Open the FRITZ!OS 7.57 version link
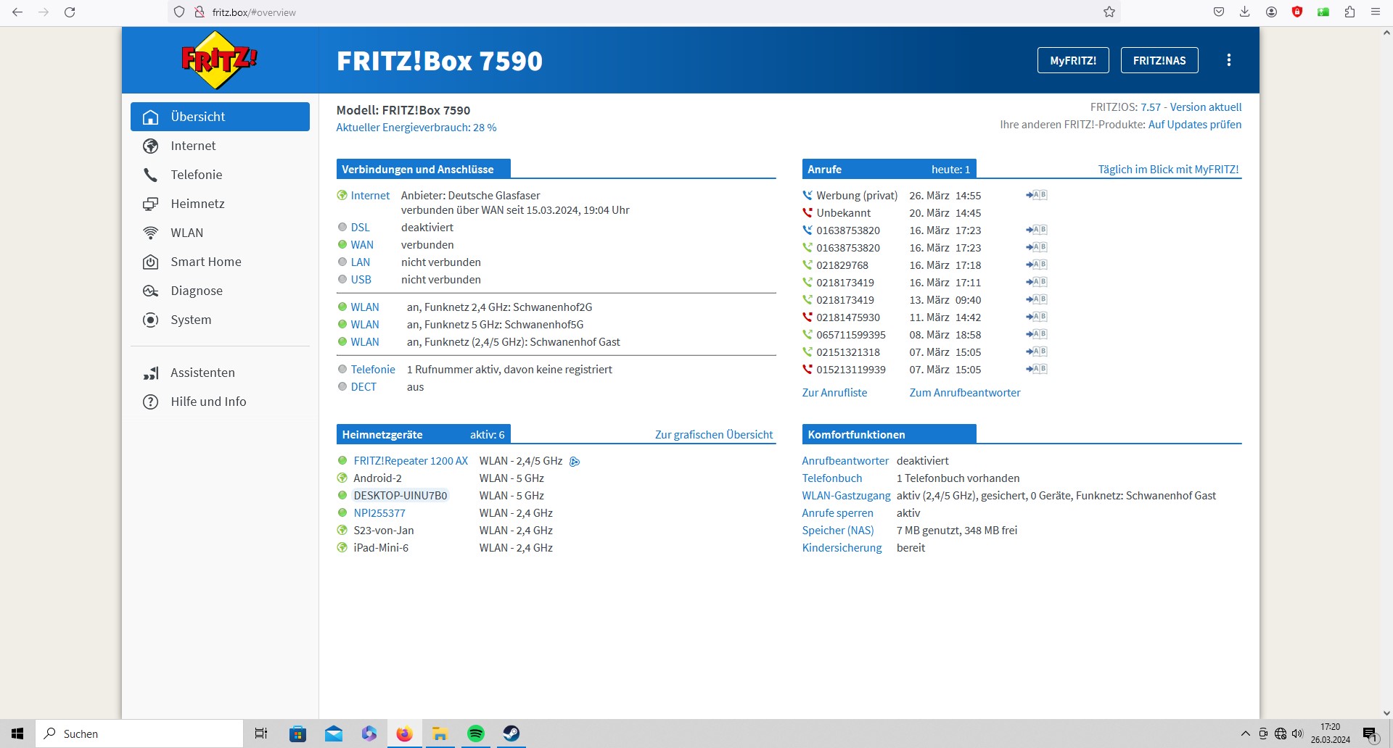This screenshot has width=1393, height=748. [x=1191, y=107]
